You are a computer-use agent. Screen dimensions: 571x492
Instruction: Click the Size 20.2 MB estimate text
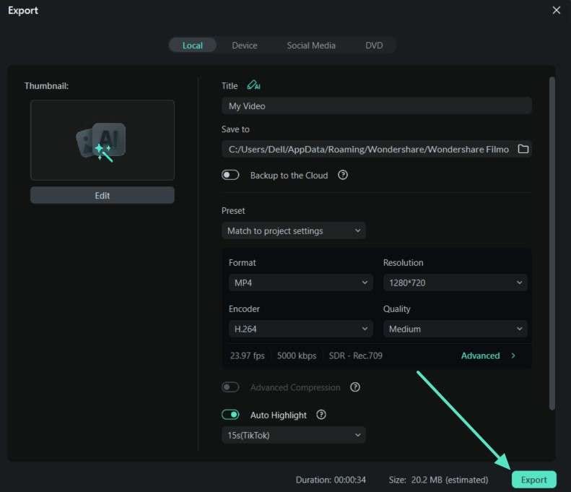click(x=438, y=480)
